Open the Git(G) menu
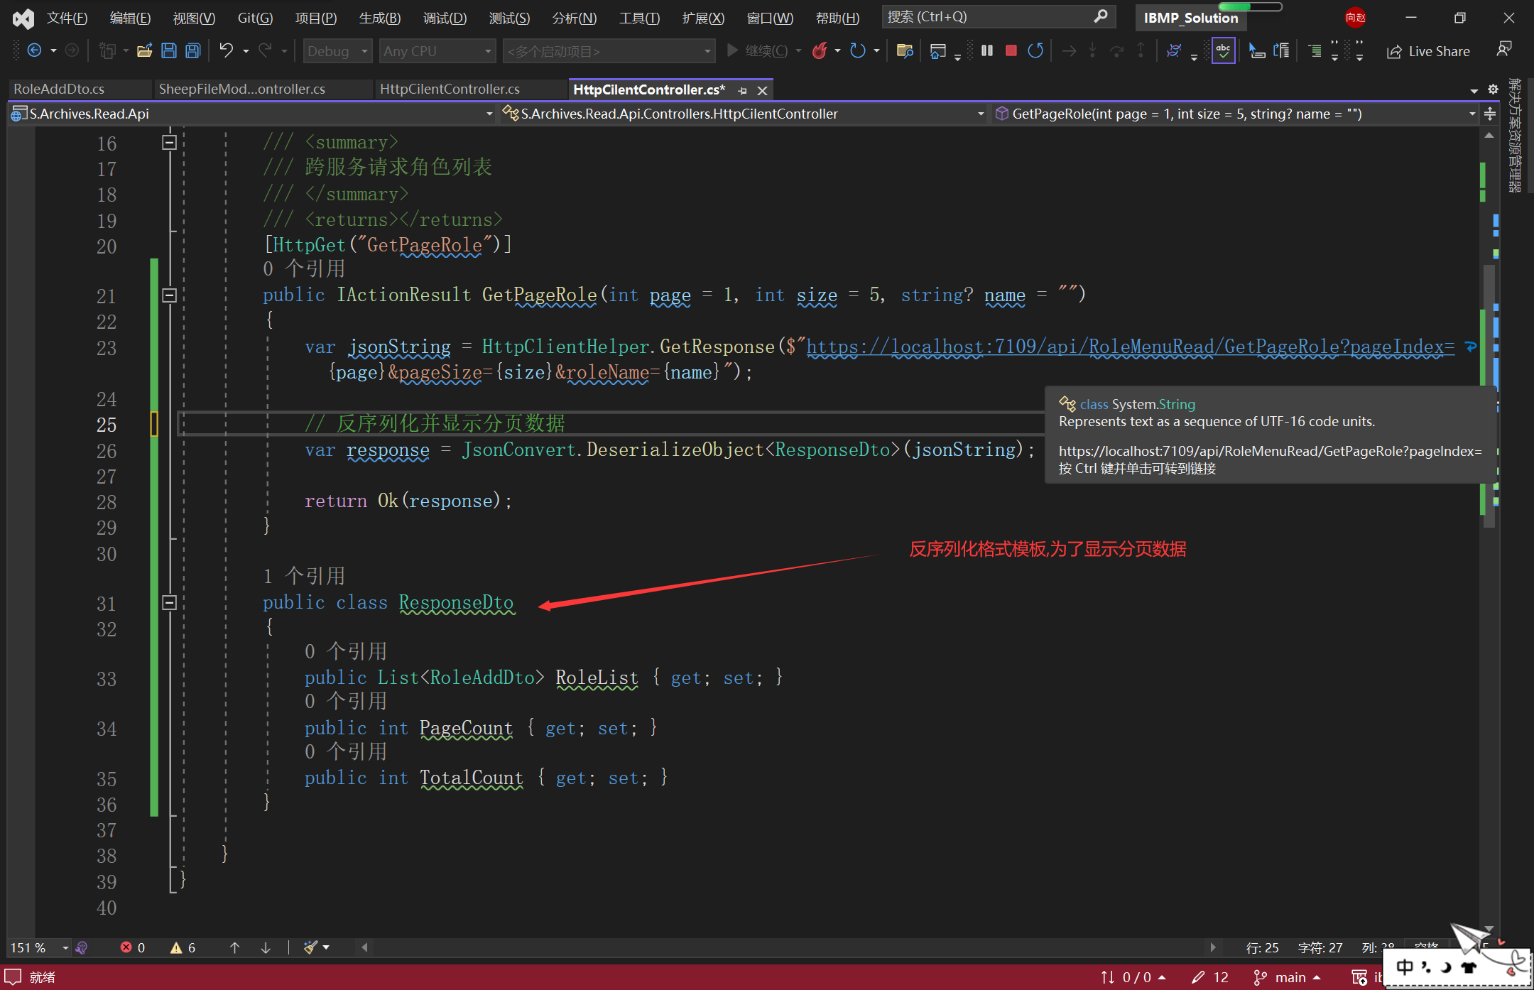 pos(255,18)
